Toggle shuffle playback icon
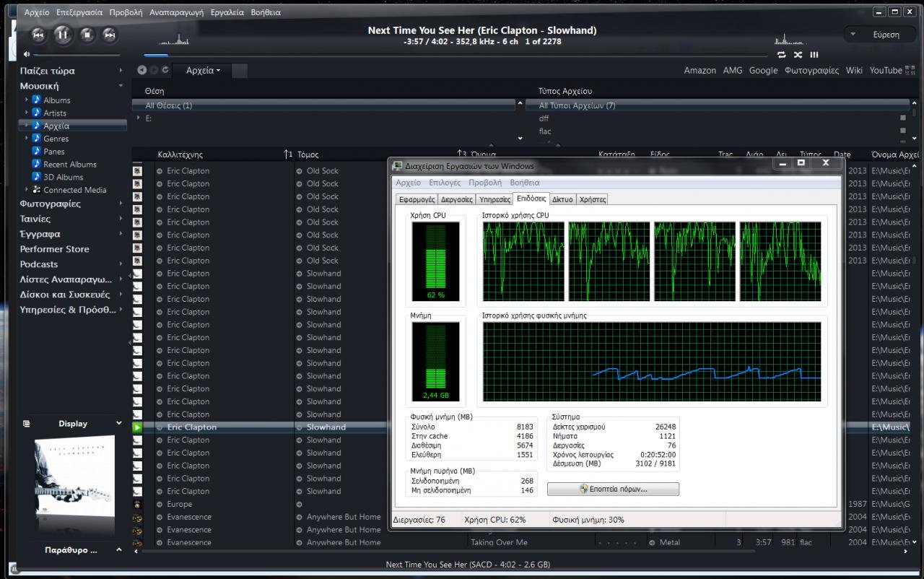 coord(798,55)
